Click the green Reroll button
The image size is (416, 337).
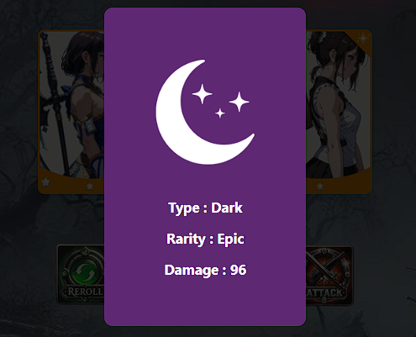pos(81,274)
